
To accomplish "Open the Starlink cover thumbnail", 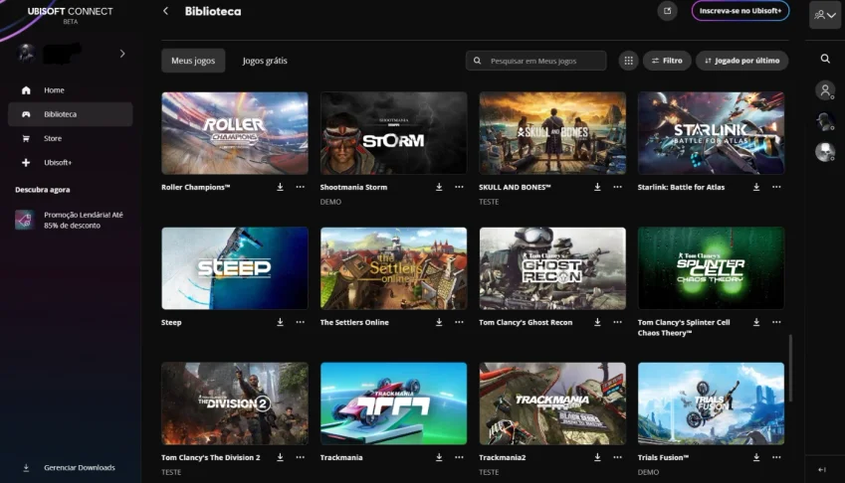I will coord(712,133).
